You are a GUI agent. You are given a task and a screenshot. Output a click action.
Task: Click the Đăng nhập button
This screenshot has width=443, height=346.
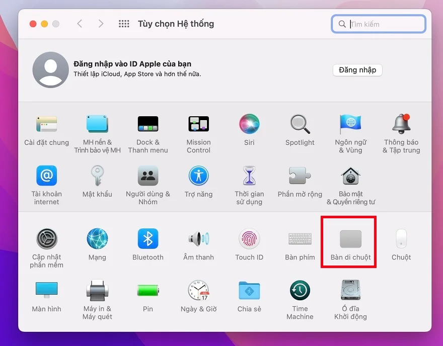pyautogui.click(x=357, y=70)
